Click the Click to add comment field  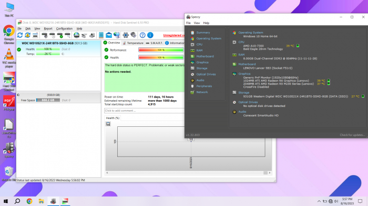144,111
